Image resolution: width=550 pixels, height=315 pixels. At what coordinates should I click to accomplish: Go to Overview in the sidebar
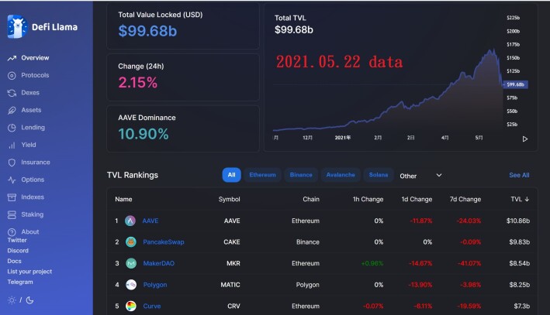tap(35, 58)
